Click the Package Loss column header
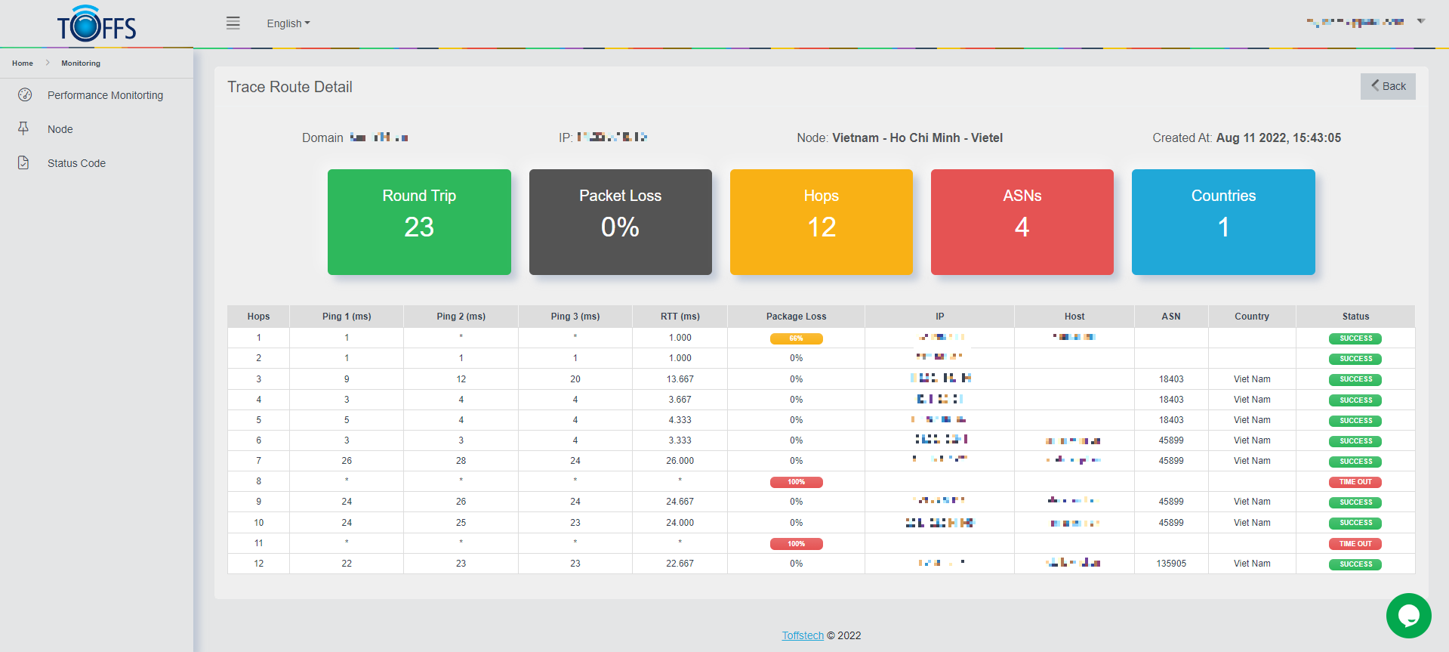 [796, 317]
